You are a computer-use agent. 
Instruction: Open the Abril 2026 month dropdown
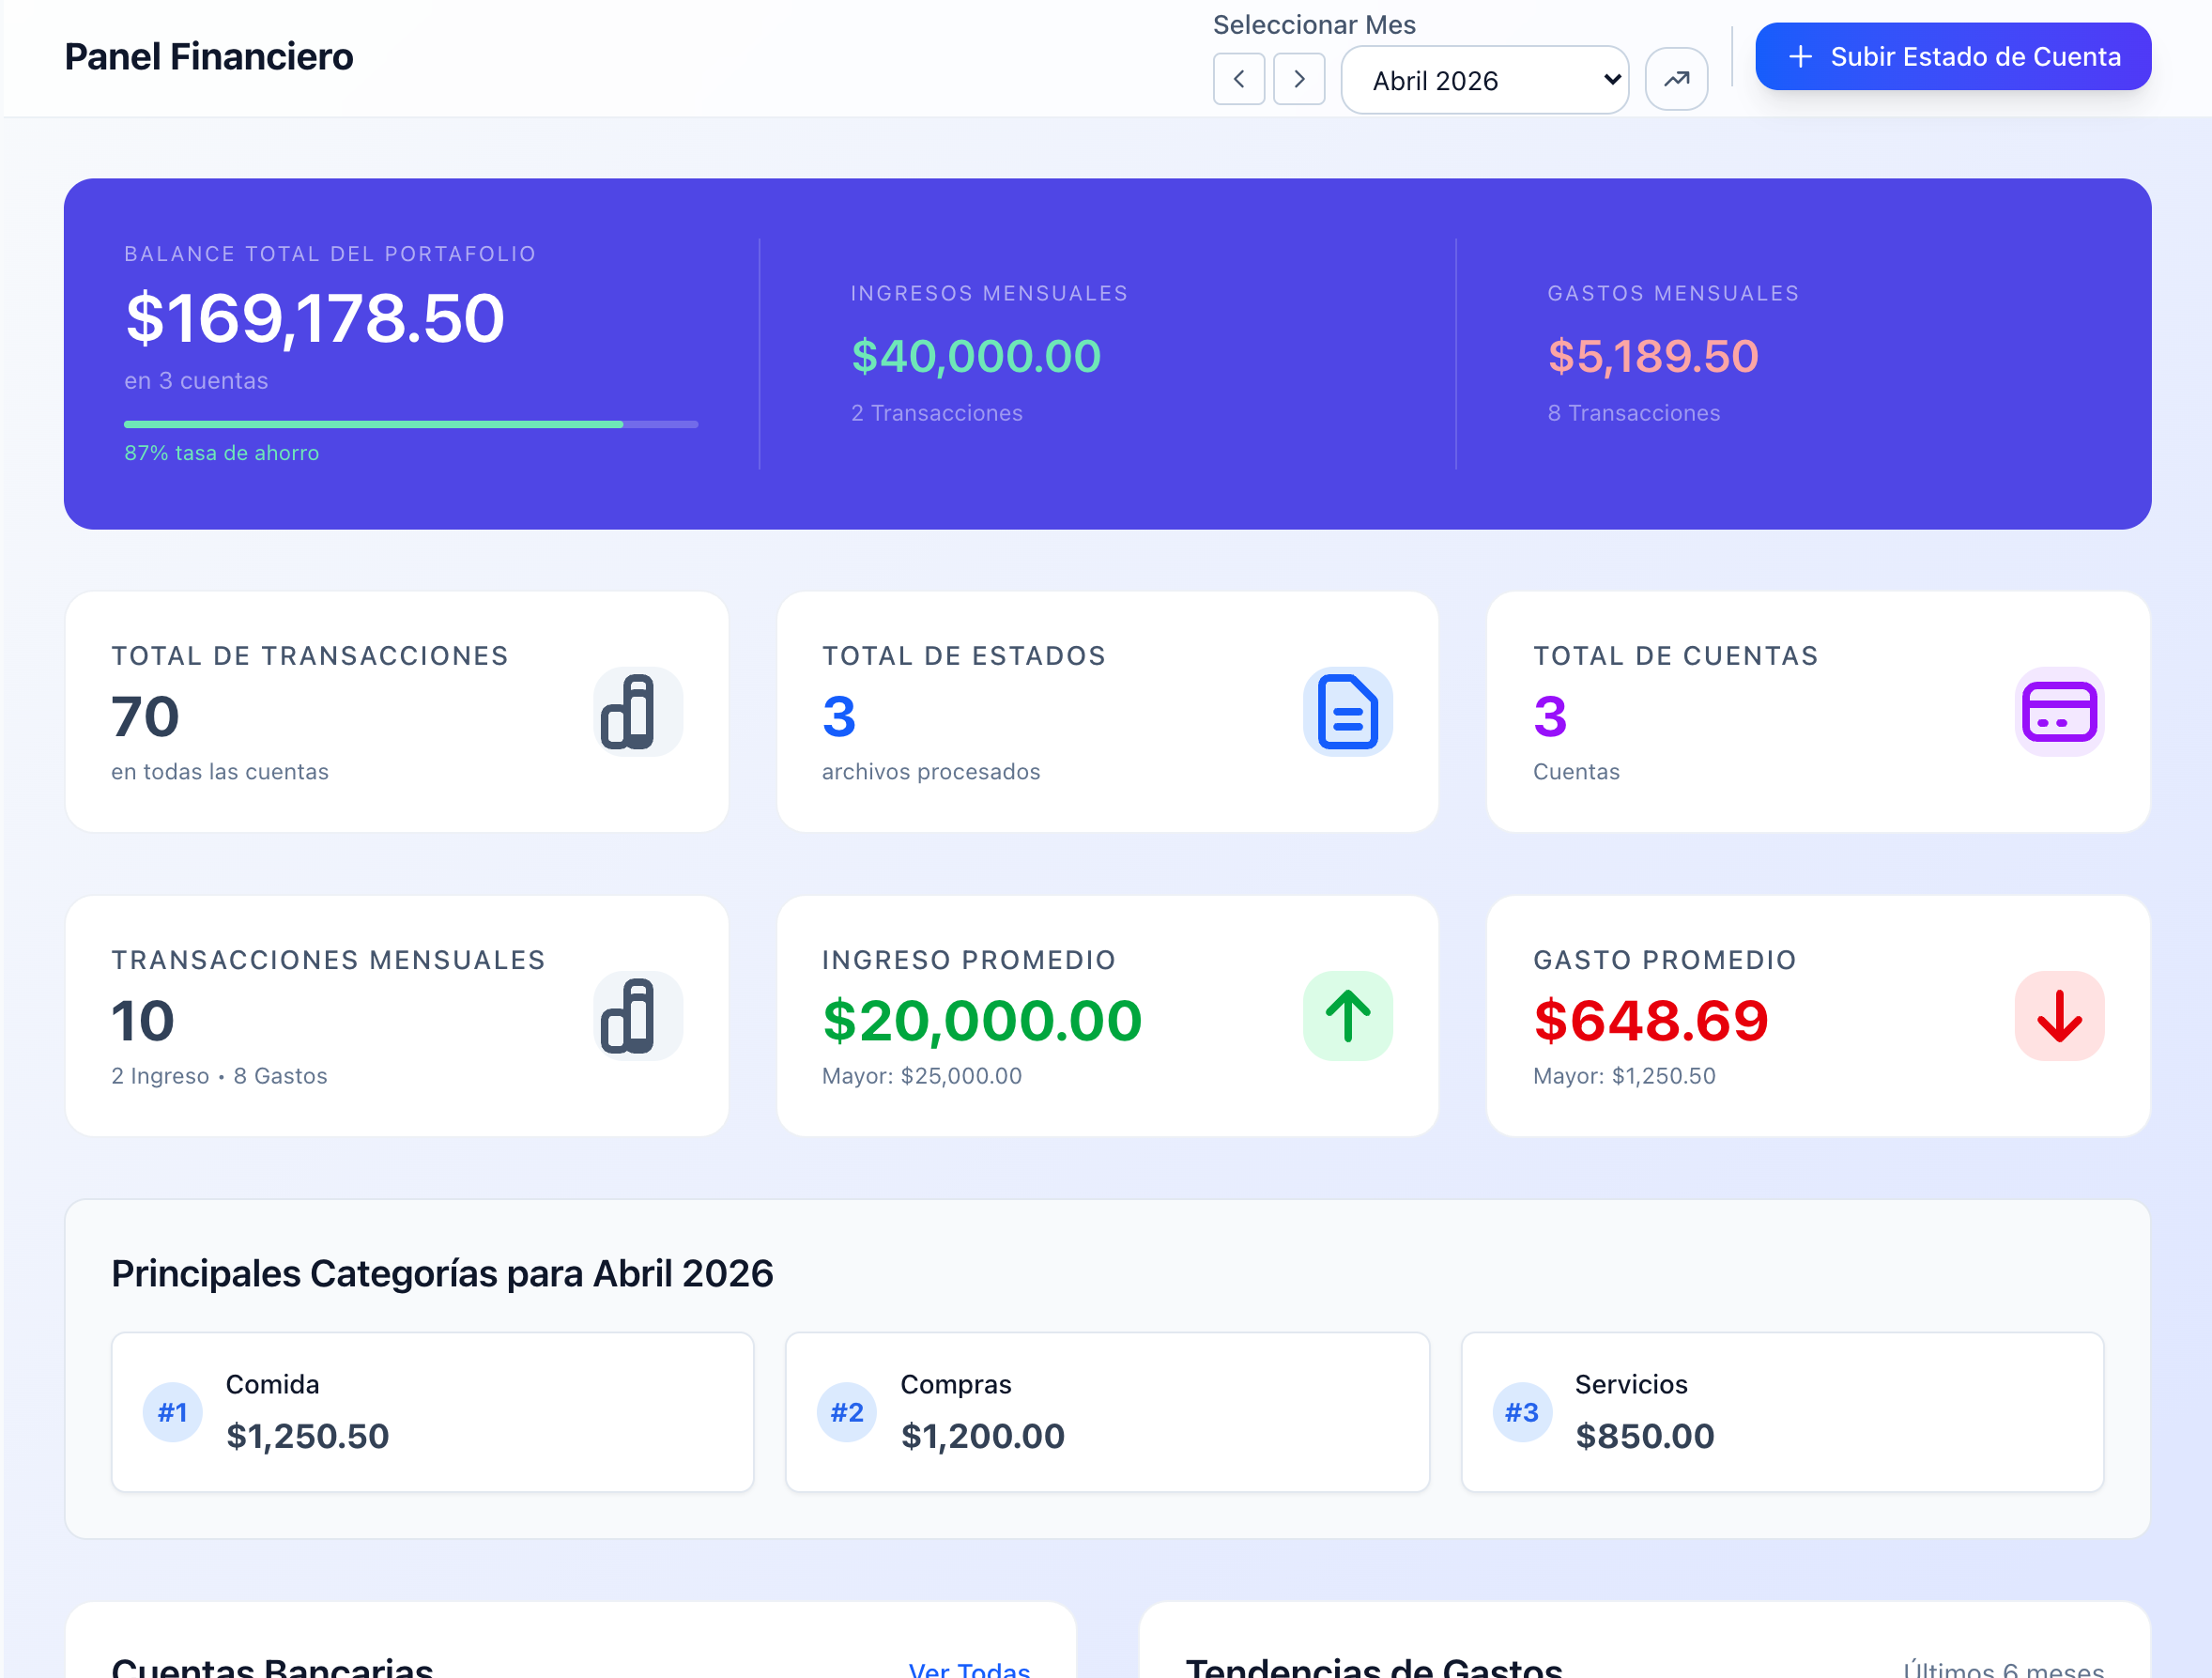[x=1484, y=80]
